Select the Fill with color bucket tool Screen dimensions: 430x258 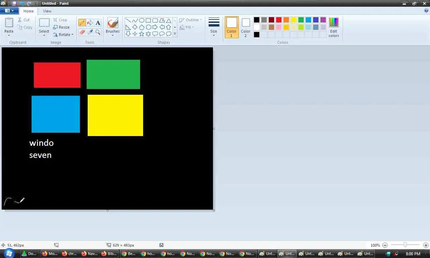tap(90, 23)
